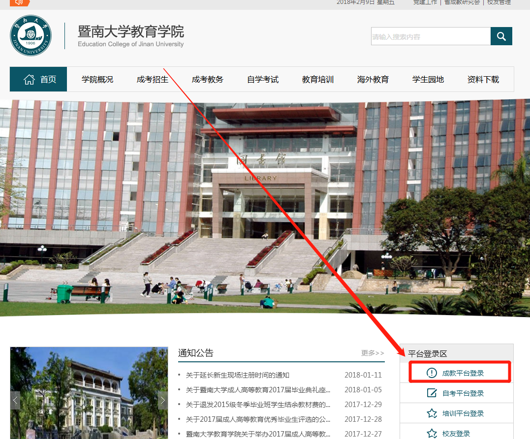Focus the 请输入搜索内容 search field

pyautogui.click(x=431, y=36)
